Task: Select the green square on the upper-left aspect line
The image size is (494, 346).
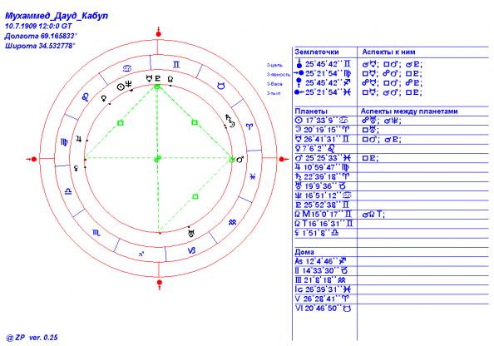Action: click(x=120, y=123)
